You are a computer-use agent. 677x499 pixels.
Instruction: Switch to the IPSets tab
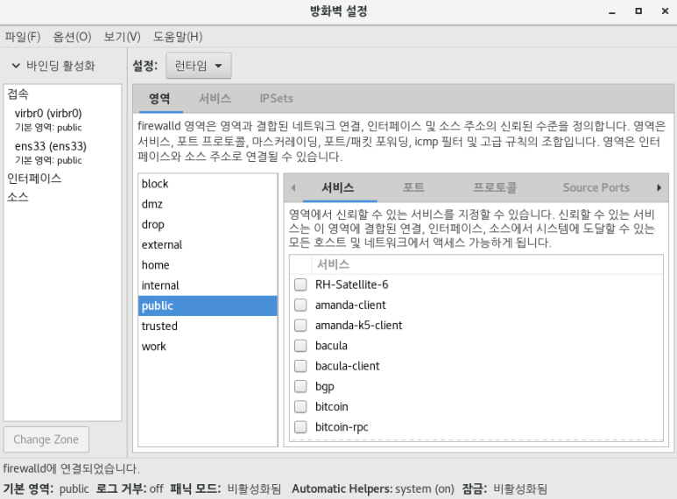[x=277, y=98]
